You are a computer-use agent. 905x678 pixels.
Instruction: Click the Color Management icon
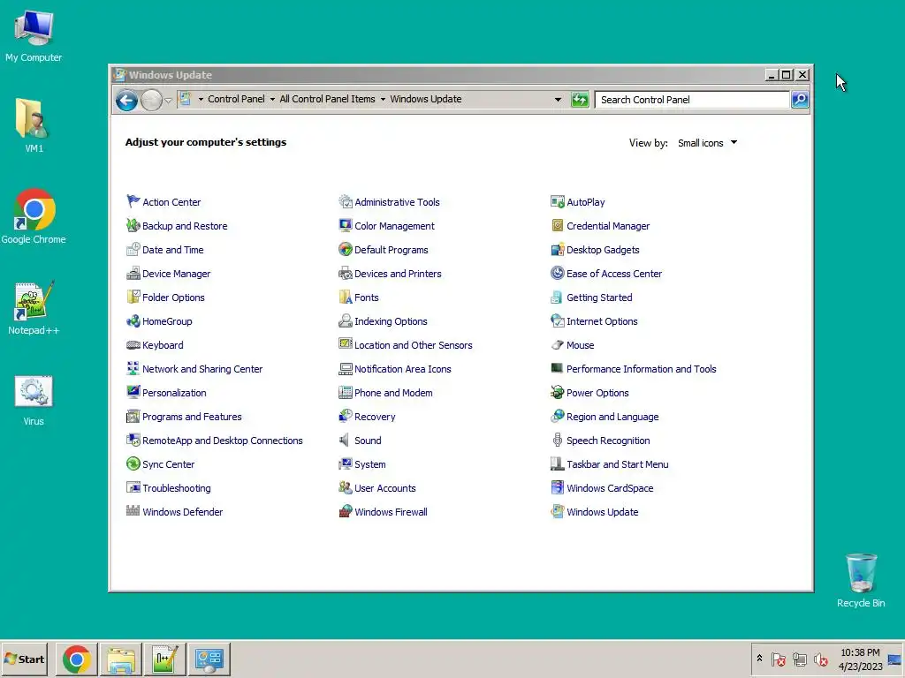(x=346, y=225)
